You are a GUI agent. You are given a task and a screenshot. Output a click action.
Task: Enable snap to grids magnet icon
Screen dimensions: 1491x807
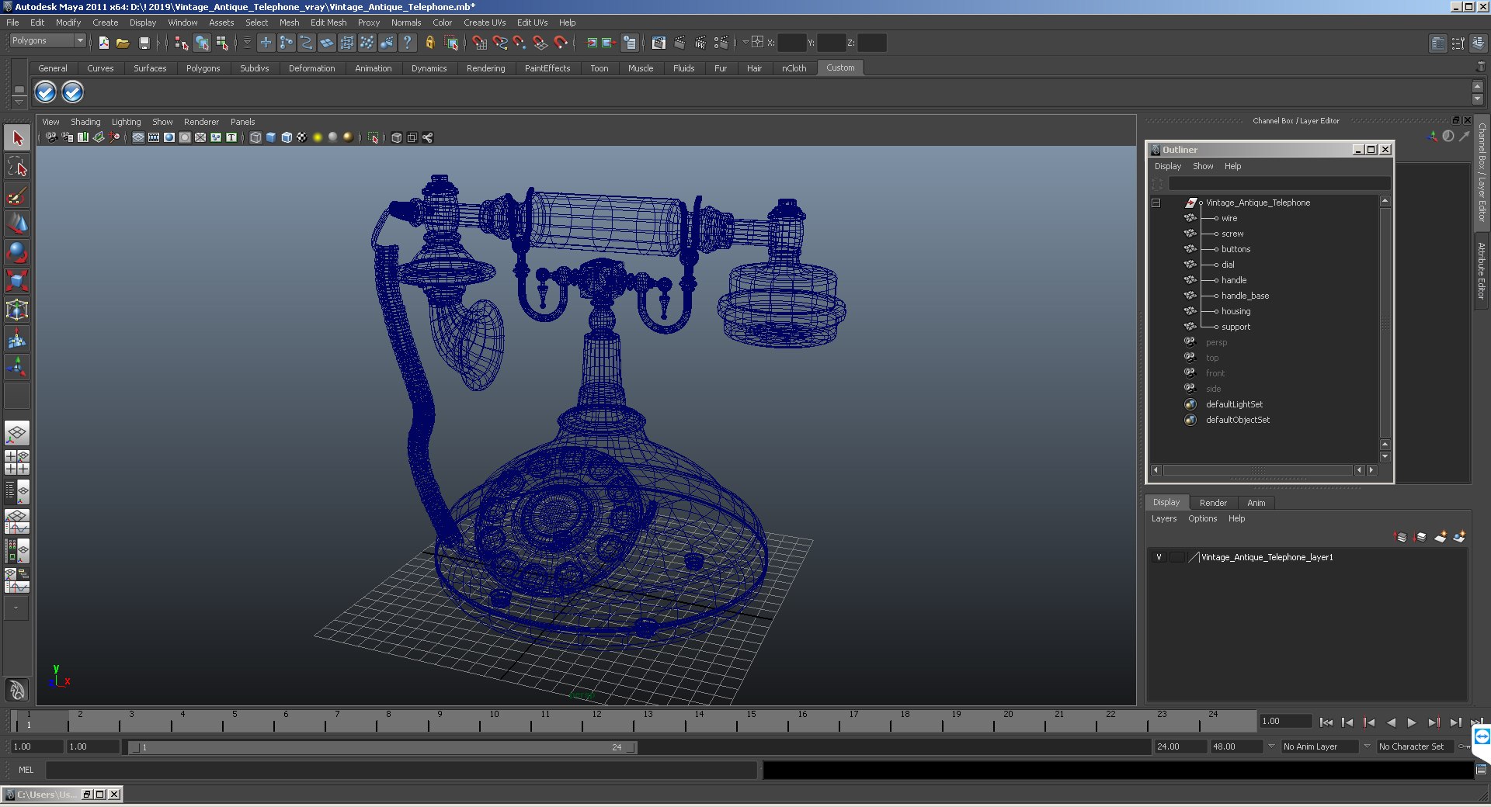(x=479, y=43)
